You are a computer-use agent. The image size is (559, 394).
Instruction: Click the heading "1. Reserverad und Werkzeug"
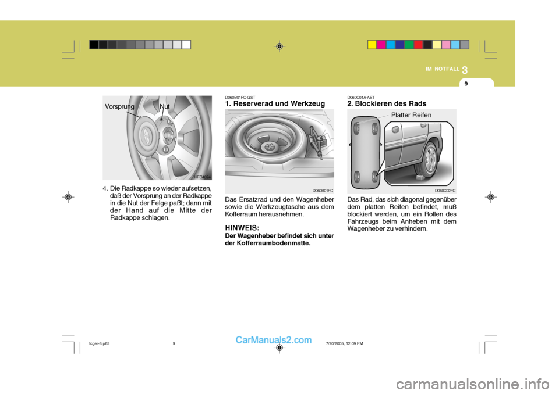click(275, 103)
